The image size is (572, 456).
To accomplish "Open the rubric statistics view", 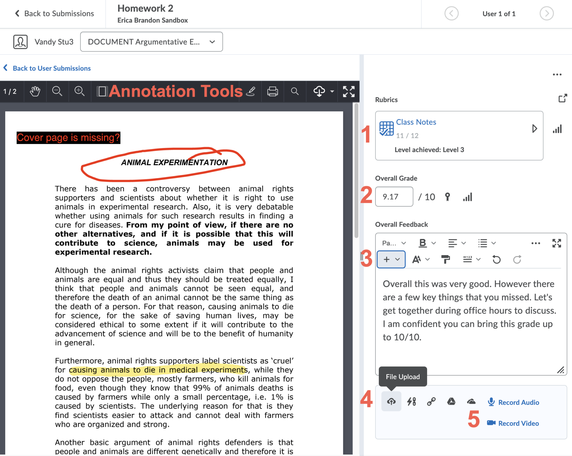I will (557, 129).
